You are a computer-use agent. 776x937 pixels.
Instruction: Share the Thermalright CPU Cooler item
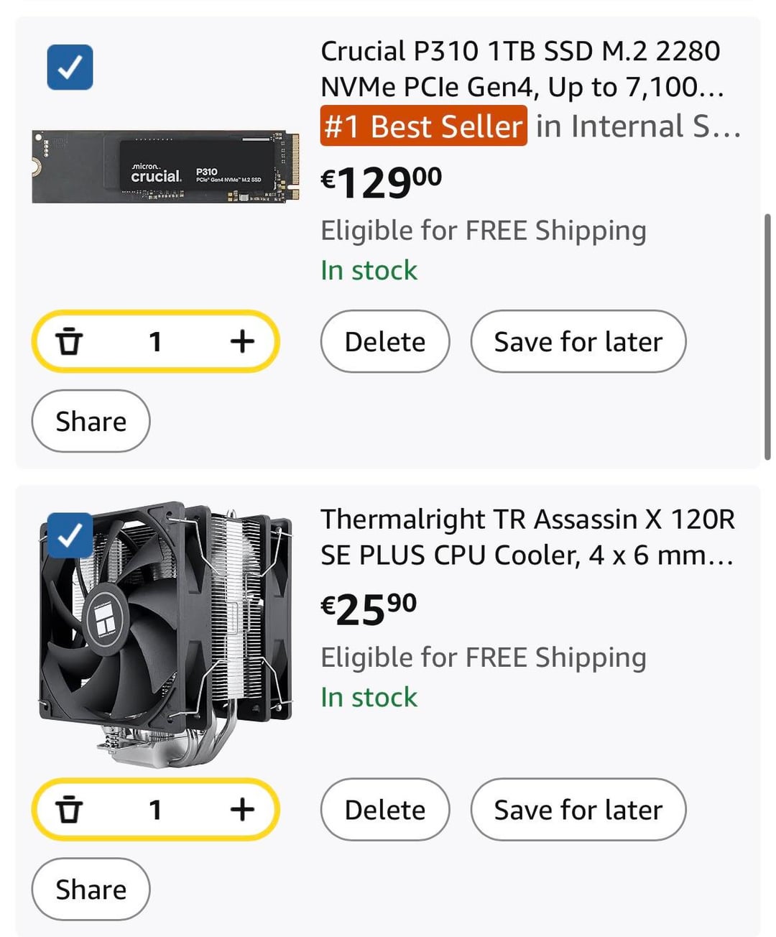(91, 890)
